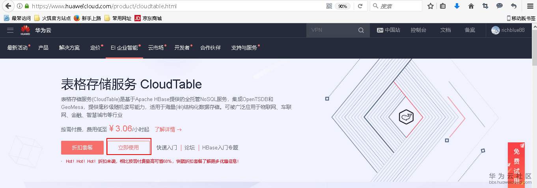This screenshot has height=188, width=537.
Task: Open the 备案 link in header
Action: click(470, 30)
